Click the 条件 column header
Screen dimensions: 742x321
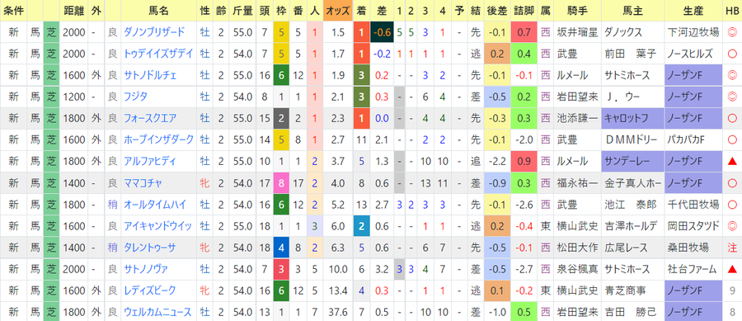(14, 11)
